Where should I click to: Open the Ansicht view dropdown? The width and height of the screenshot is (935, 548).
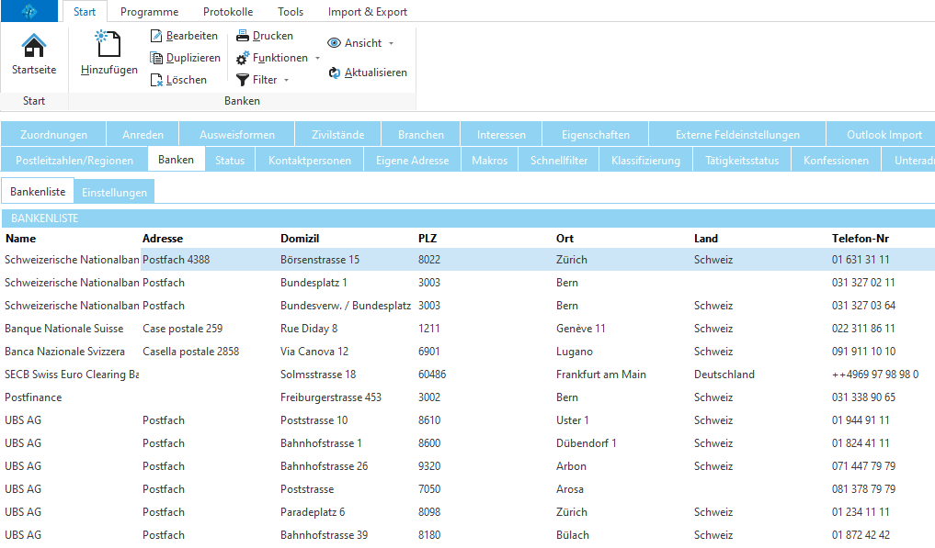(391, 43)
